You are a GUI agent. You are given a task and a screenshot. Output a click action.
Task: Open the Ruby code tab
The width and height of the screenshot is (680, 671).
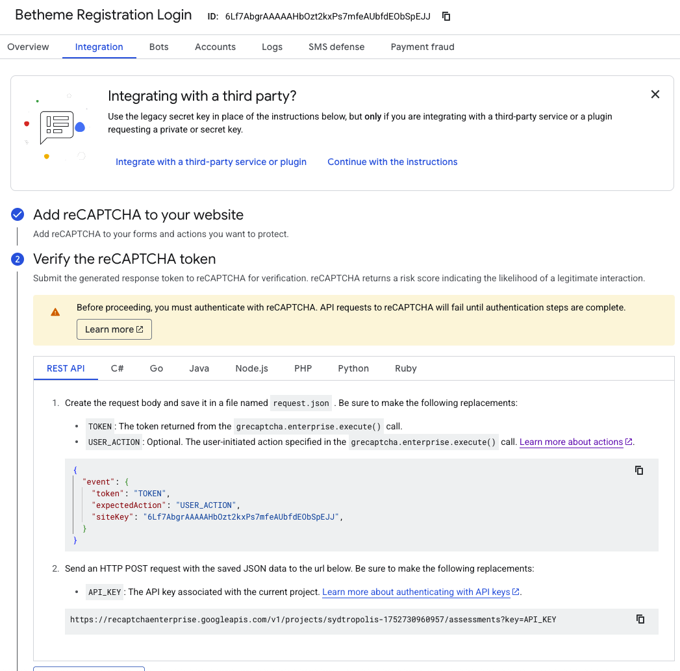(x=405, y=368)
